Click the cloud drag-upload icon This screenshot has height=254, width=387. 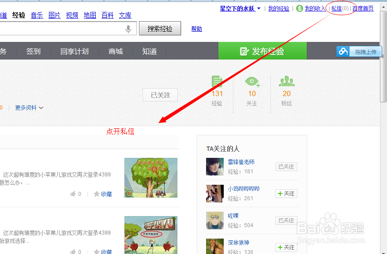tap(343, 51)
